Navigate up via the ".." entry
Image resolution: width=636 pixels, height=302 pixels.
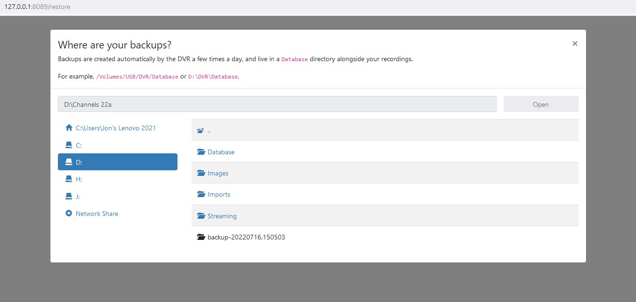pyautogui.click(x=209, y=131)
